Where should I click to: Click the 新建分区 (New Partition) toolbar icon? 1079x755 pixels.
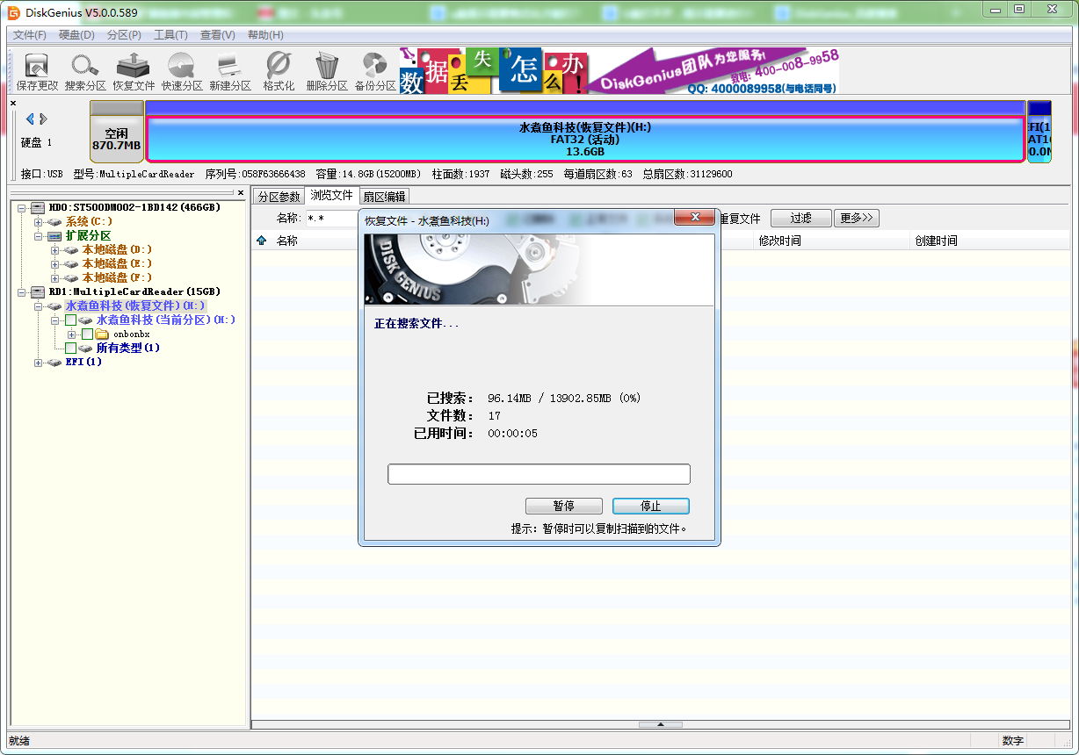230,72
